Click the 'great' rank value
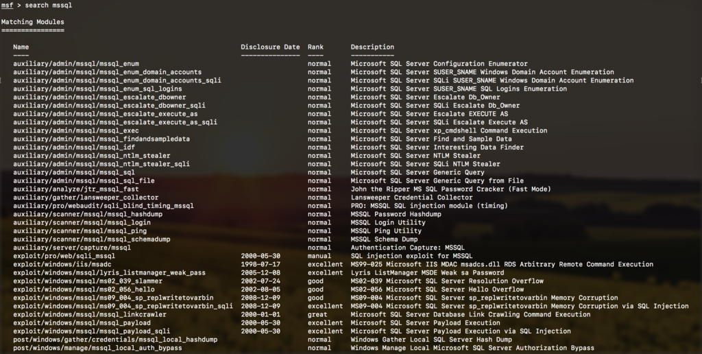 [x=317, y=315]
